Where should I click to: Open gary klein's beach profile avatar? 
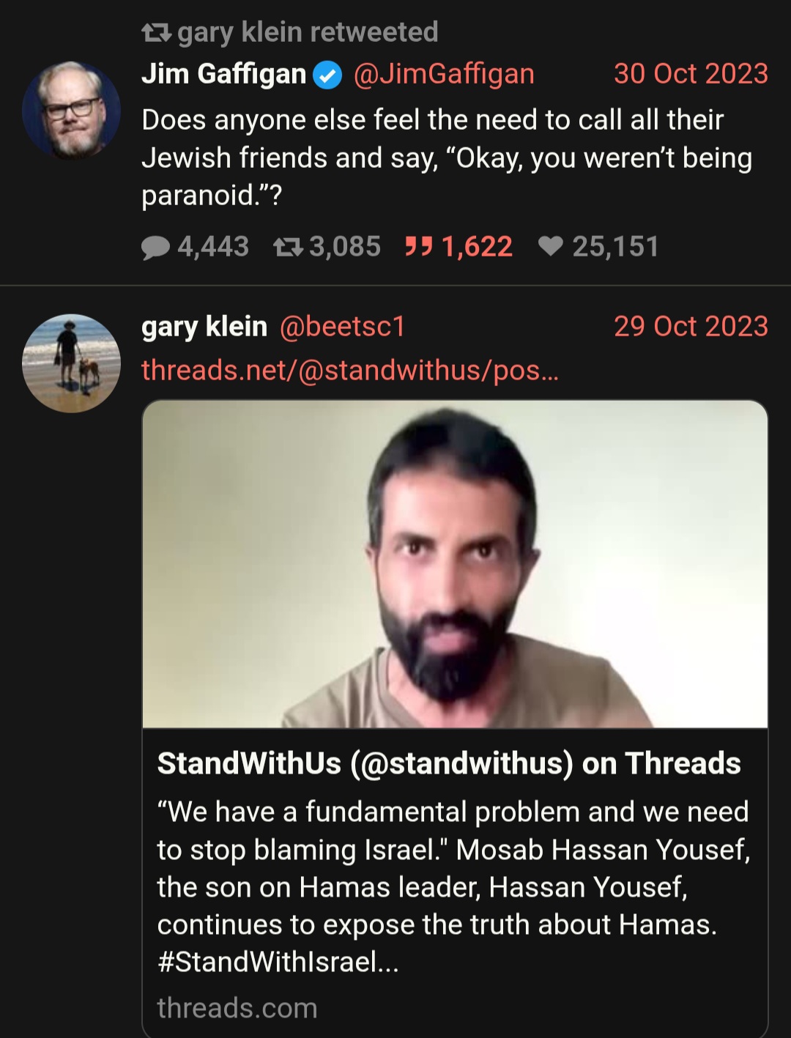pyautogui.click(x=71, y=363)
